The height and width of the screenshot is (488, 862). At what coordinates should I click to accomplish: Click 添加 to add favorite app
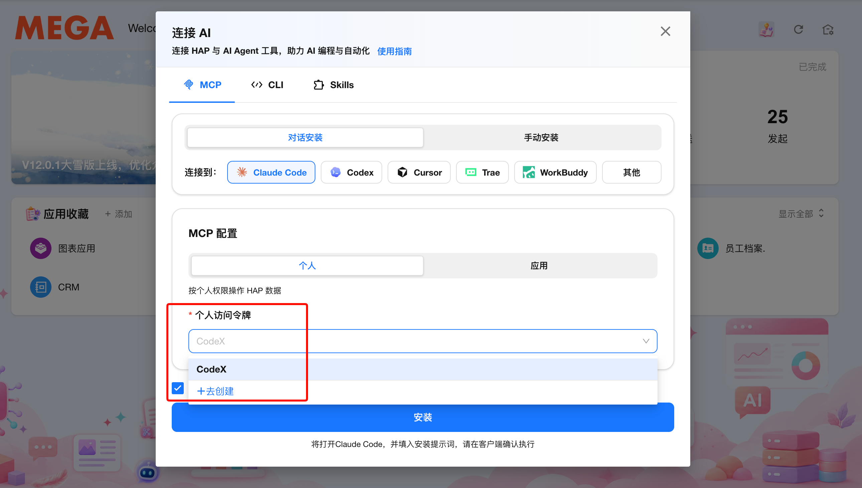click(x=119, y=214)
